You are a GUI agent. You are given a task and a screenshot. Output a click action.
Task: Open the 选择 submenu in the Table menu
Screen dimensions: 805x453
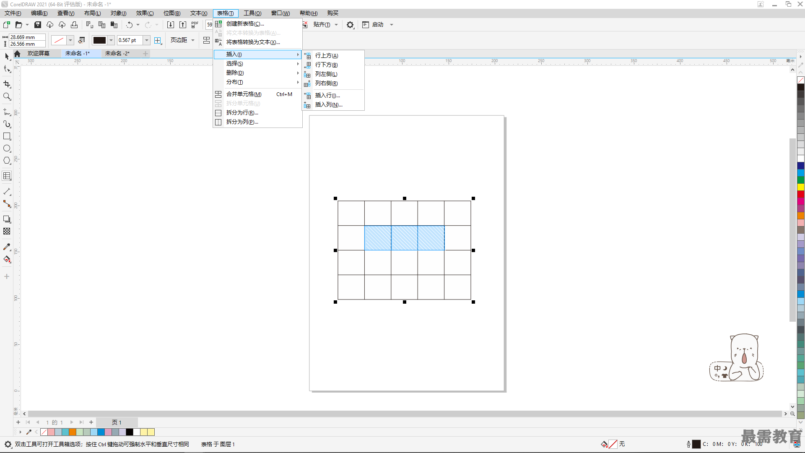click(x=257, y=64)
